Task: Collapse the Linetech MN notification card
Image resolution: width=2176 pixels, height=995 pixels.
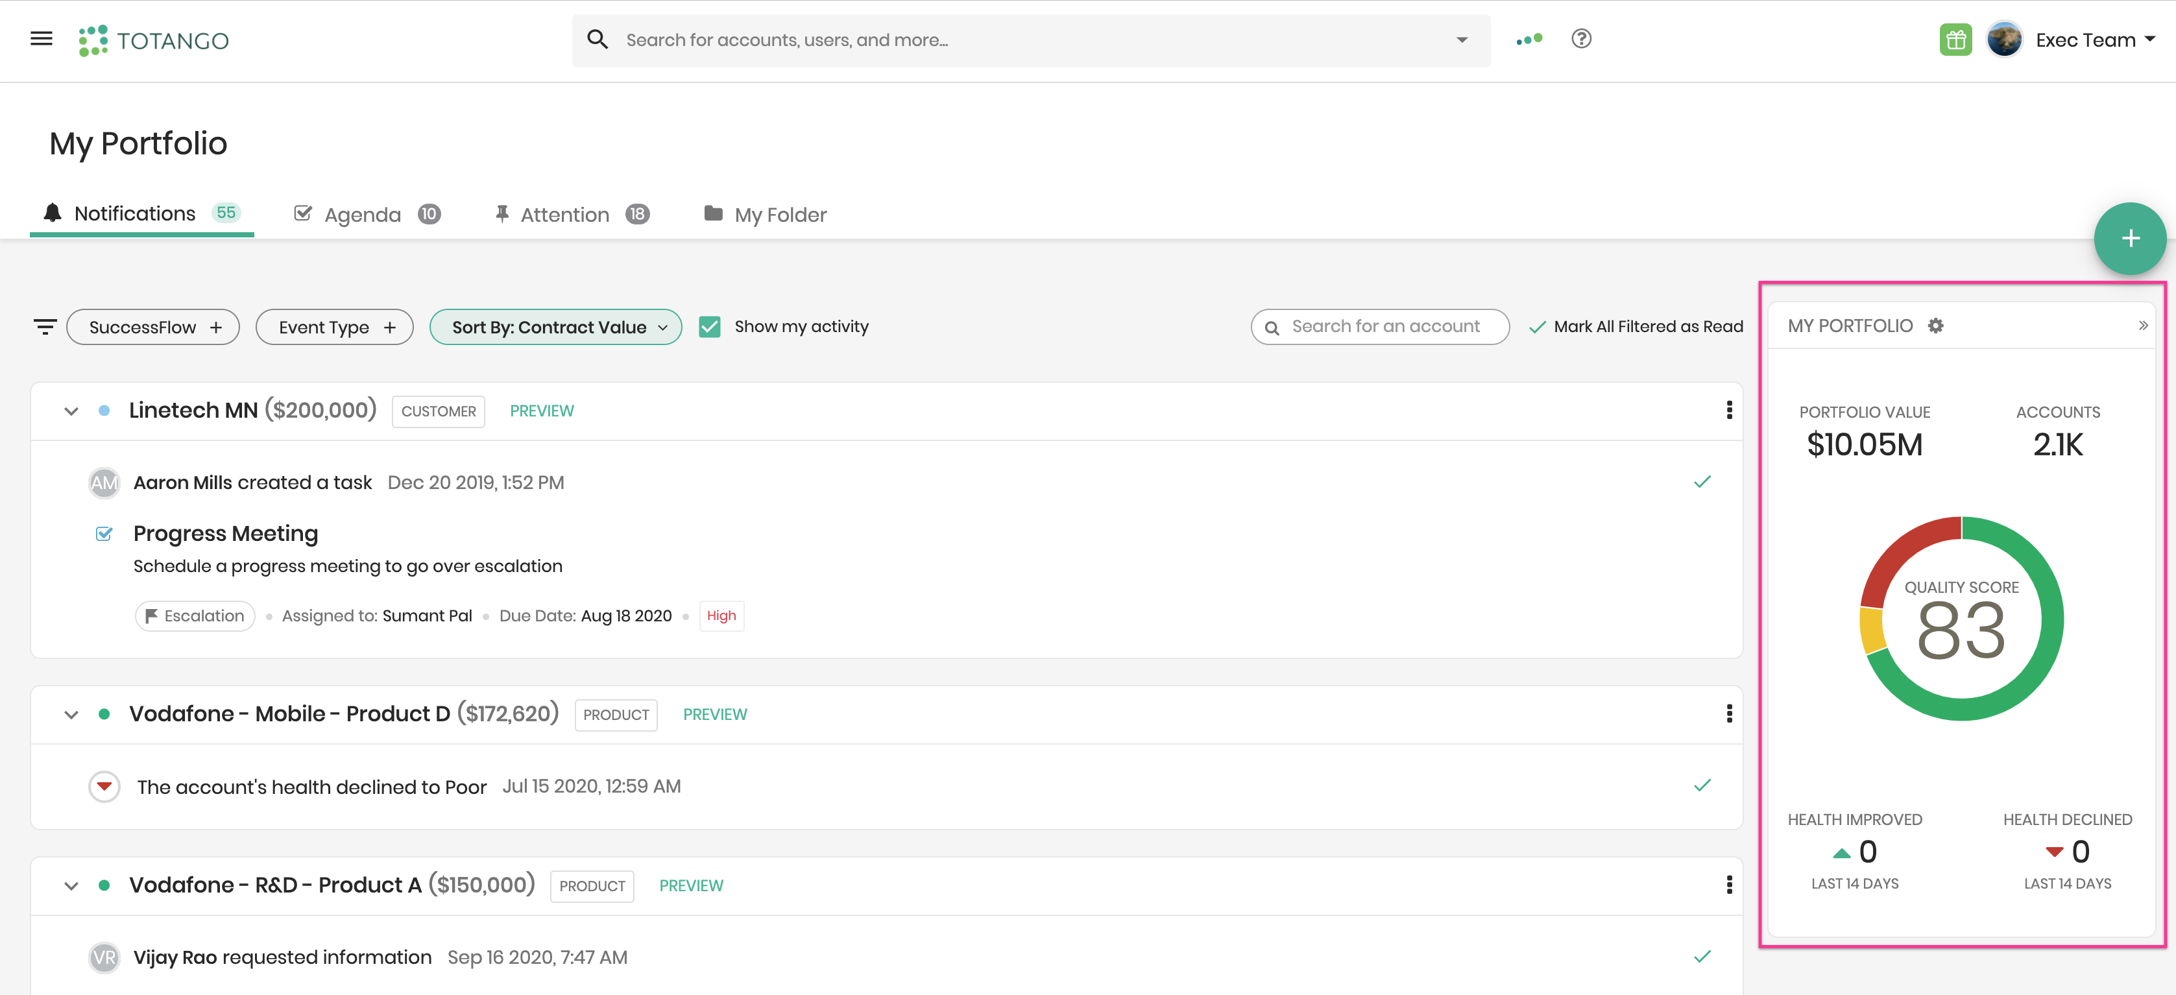Action: pyautogui.click(x=72, y=411)
